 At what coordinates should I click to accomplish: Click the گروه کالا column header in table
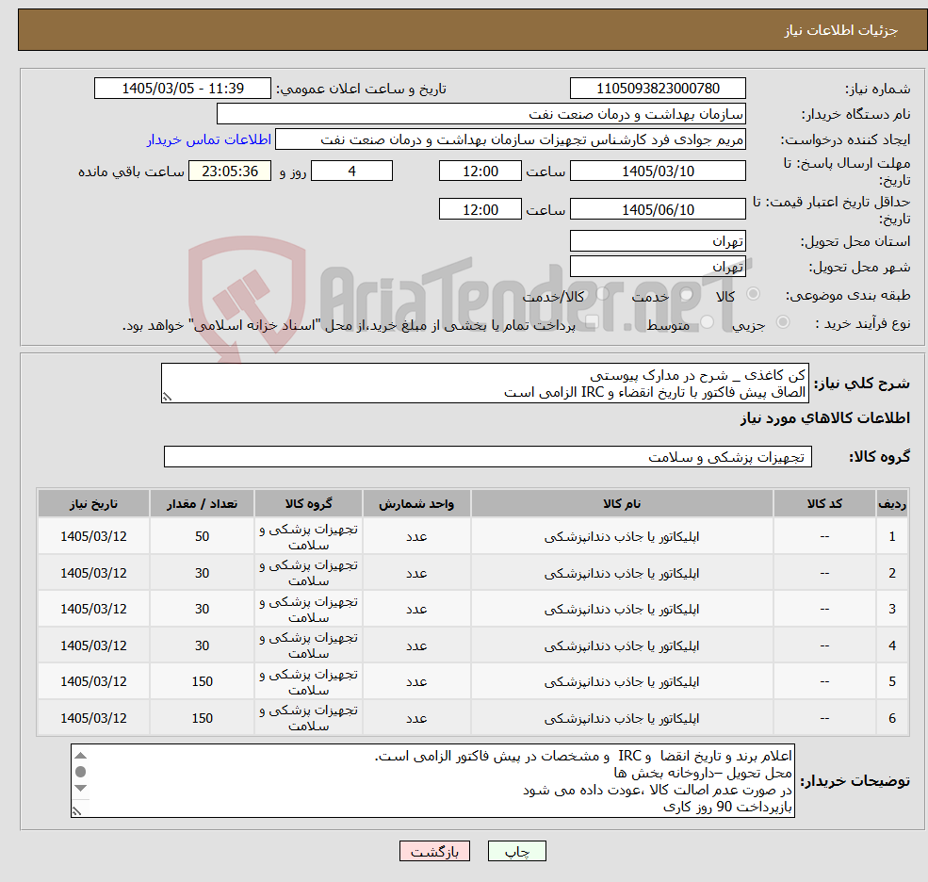pyautogui.click(x=308, y=504)
